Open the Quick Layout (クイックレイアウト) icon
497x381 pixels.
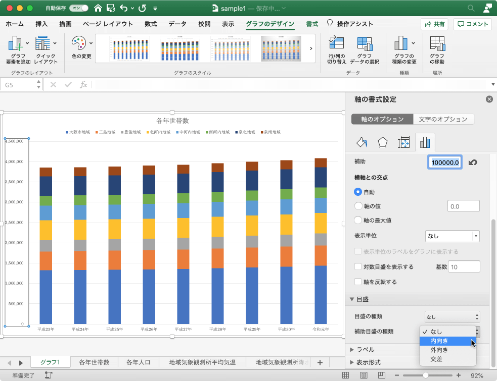point(43,44)
